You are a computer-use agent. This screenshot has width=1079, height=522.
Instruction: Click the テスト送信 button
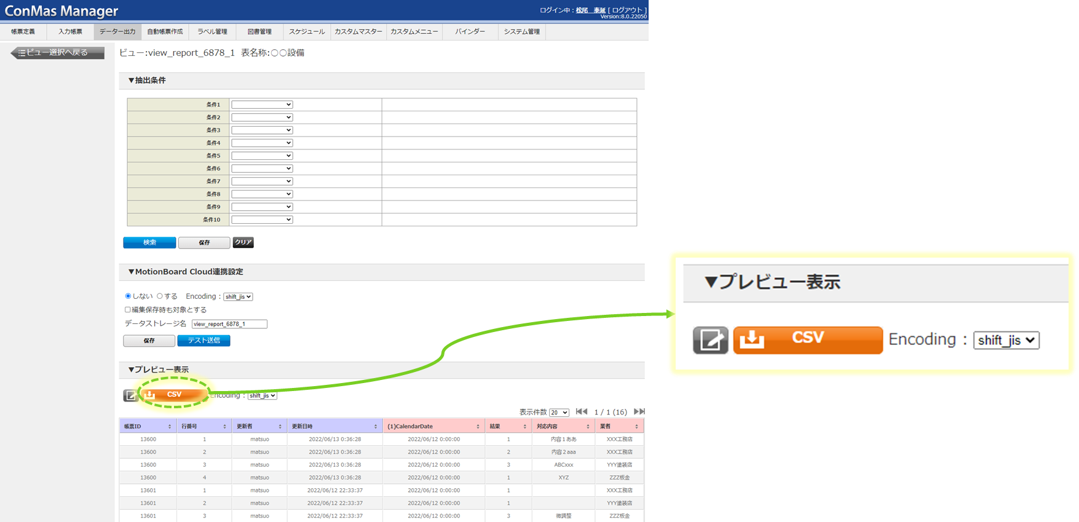(204, 341)
